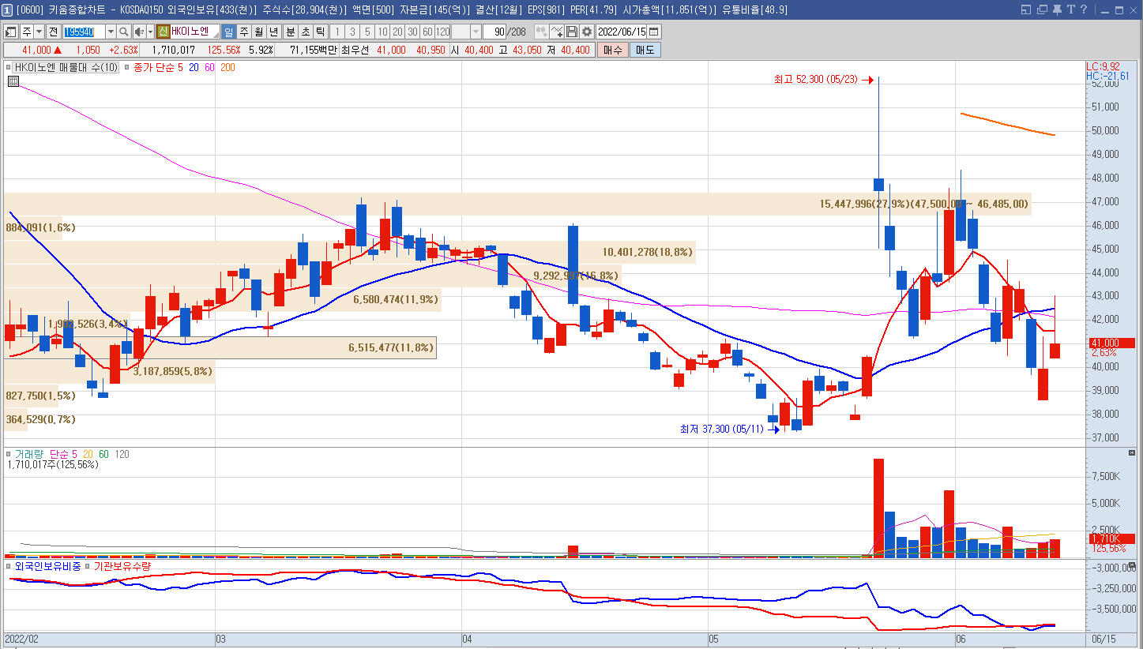
Task: Click the stock search magnifier icon
Action: (124, 32)
